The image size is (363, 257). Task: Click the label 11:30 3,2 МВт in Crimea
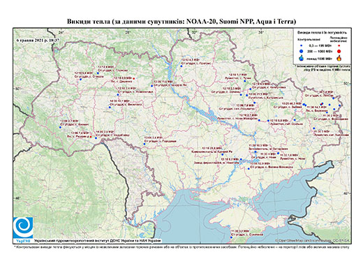(x=240, y=231)
